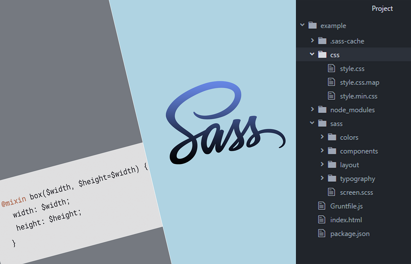The image size is (411, 264).
Task: Expand the layout folder
Action: (322, 165)
